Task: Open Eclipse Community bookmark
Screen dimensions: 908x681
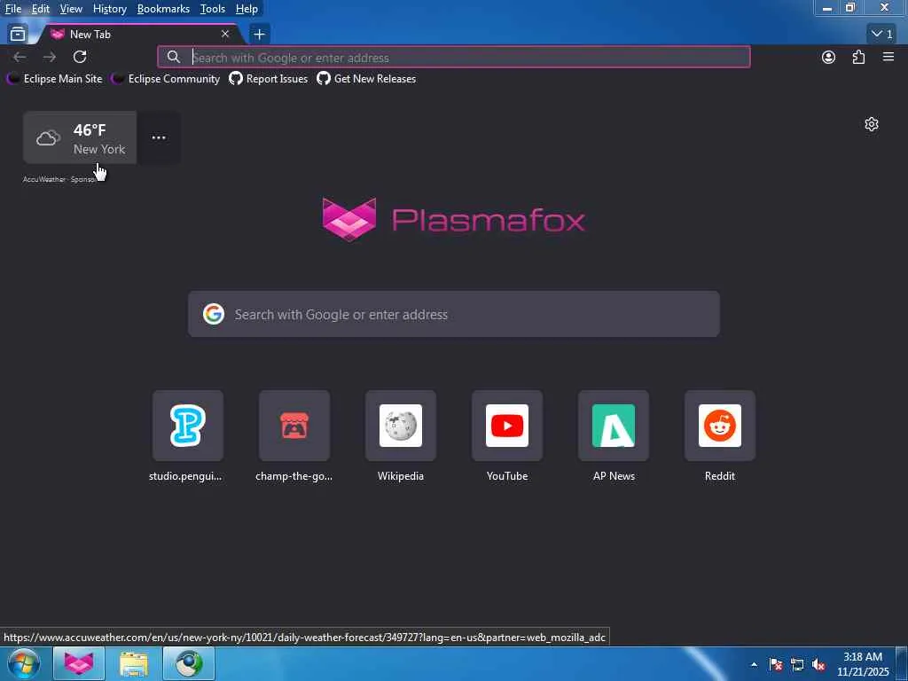Action: [x=166, y=79]
